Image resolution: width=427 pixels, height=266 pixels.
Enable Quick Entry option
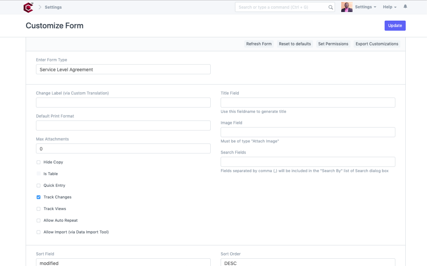pyautogui.click(x=38, y=185)
